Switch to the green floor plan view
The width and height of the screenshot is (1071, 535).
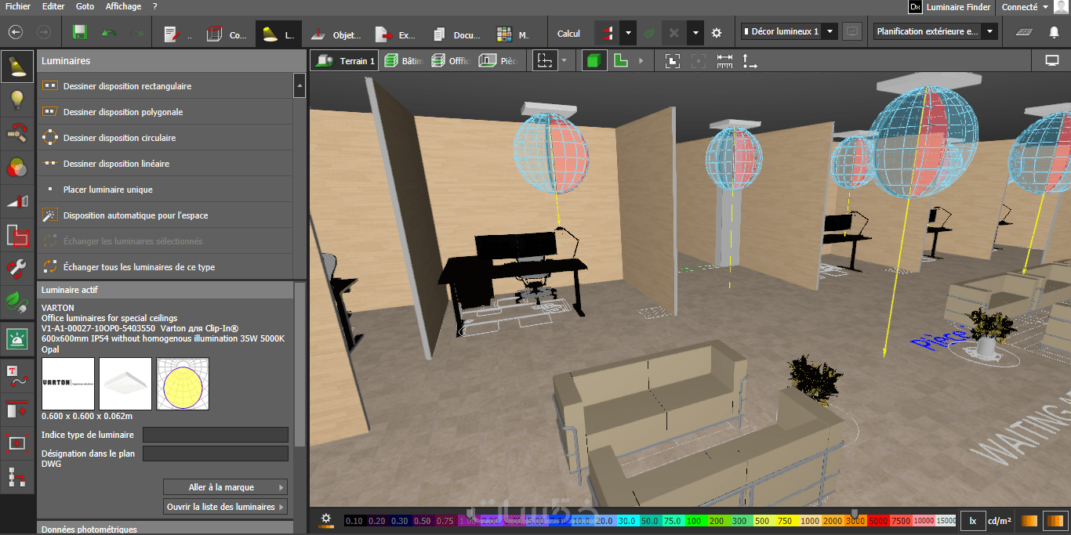click(620, 60)
